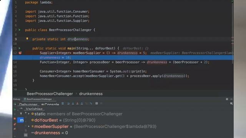Click the Step Out debug button
Screen dimensions: 246x138
pos(82,103)
